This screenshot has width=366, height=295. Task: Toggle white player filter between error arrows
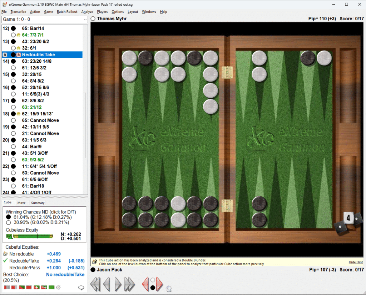tap(152, 280)
